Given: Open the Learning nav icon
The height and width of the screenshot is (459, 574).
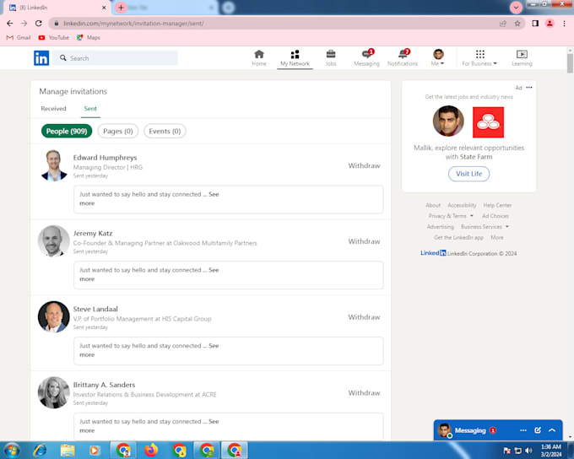Looking at the screenshot, I should pyautogui.click(x=522, y=58).
